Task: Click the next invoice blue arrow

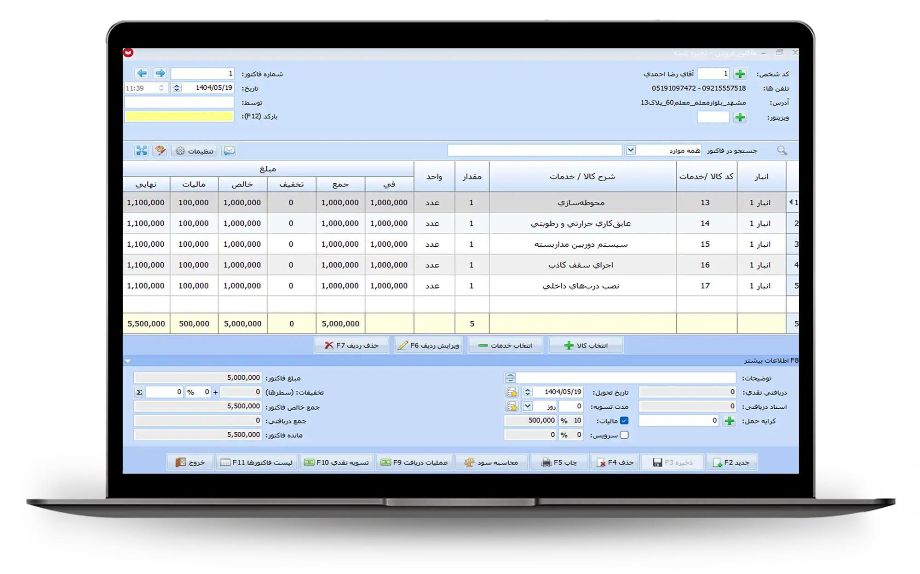Action: point(160,73)
